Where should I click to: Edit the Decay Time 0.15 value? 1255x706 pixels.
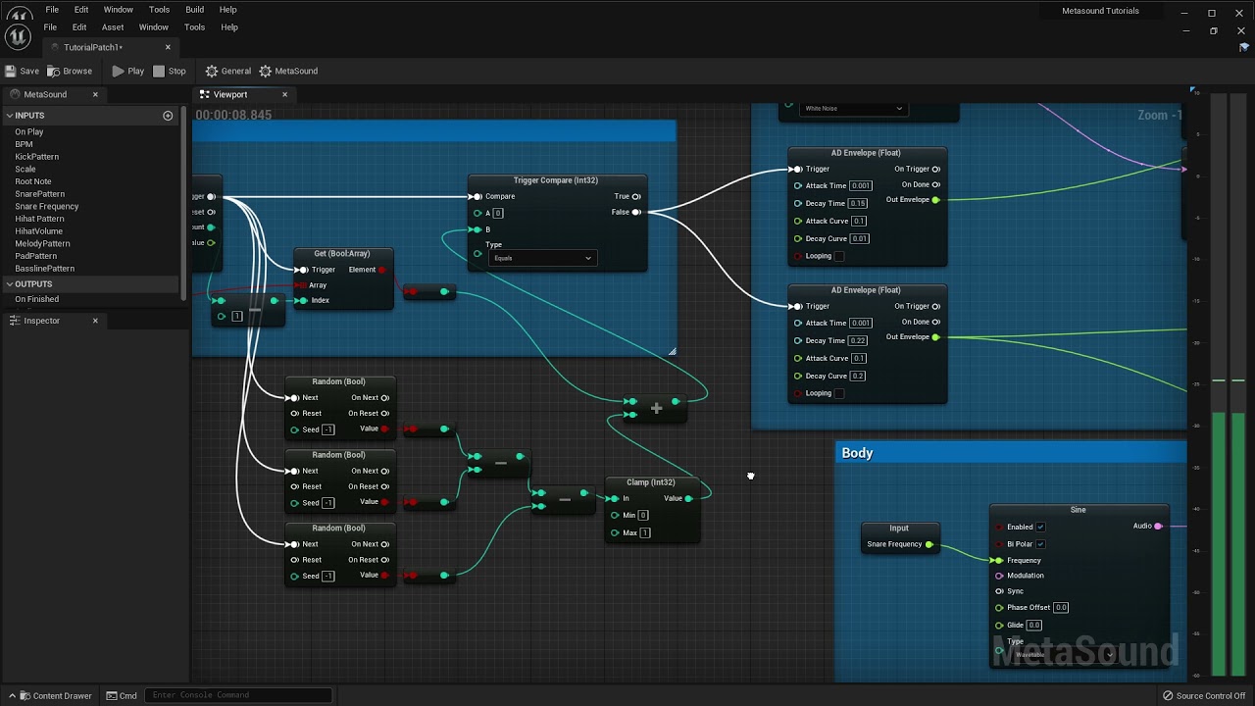[859, 203]
